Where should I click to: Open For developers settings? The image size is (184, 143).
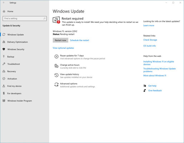pyautogui.click(x=14, y=93)
